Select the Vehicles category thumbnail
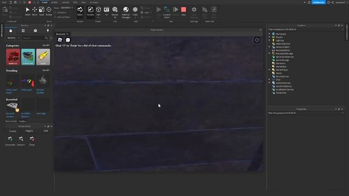The image size is (349, 196). pos(13,57)
